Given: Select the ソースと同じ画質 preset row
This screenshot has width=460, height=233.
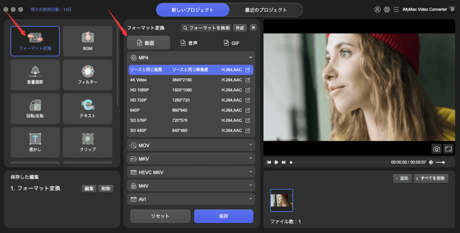Looking at the screenshot, I should tap(191, 70).
